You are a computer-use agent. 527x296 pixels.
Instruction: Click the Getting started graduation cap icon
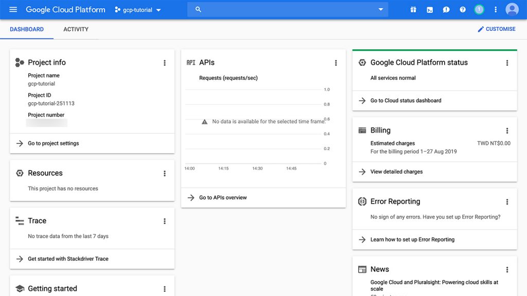(x=20, y=289)
